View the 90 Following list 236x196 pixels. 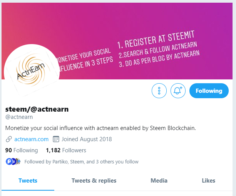22,150
